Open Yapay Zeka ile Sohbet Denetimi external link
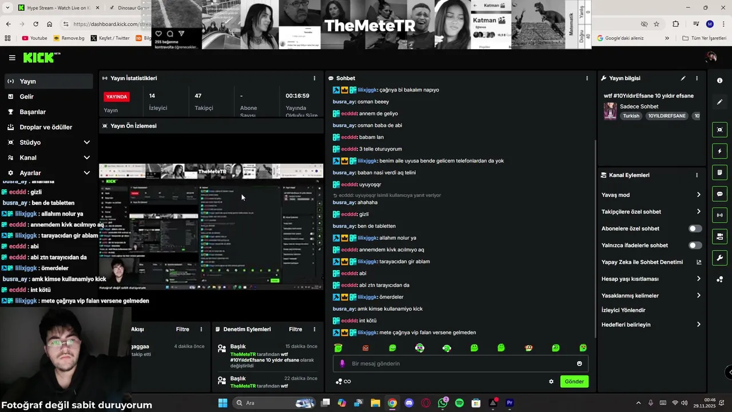Viewport: 732px width, 412px height. click(699, 262)
